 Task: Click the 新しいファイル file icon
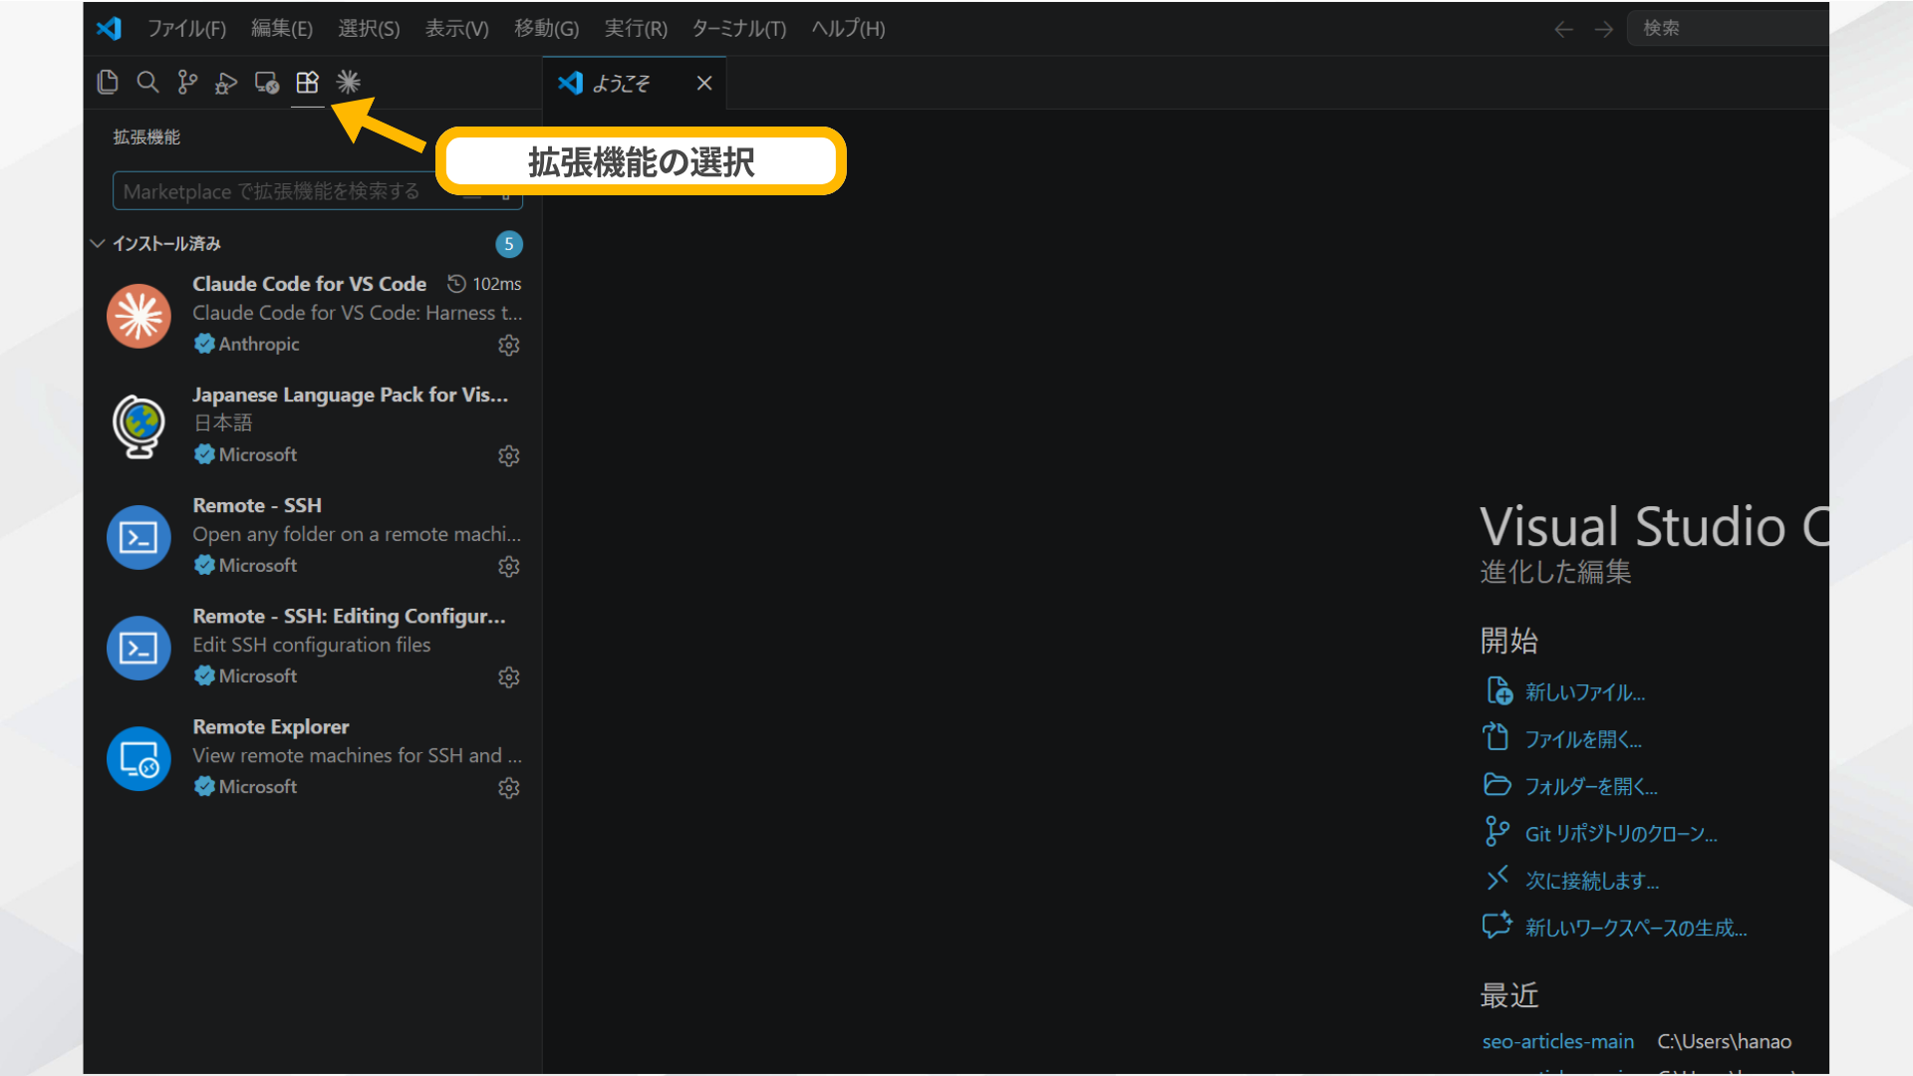[x=1500, y=690]
